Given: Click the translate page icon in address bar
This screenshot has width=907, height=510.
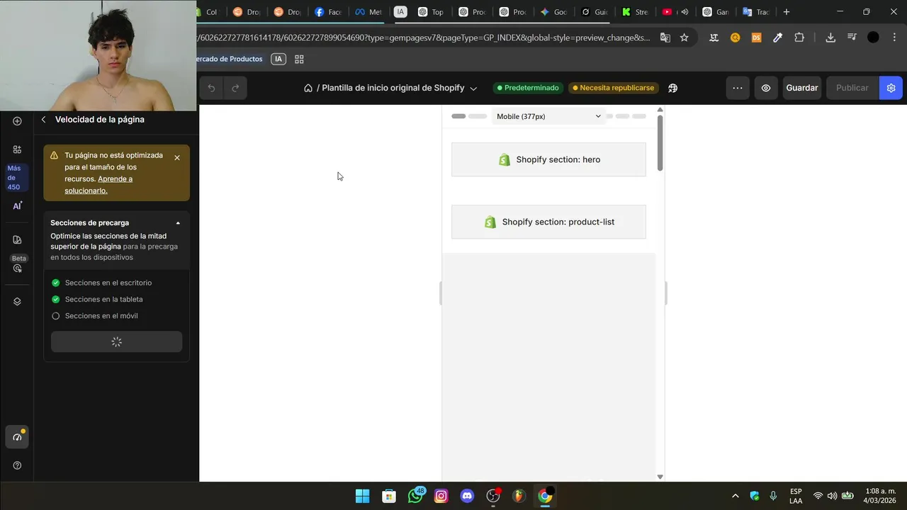Looking at the screenshot, I should (x=665, y=38).
